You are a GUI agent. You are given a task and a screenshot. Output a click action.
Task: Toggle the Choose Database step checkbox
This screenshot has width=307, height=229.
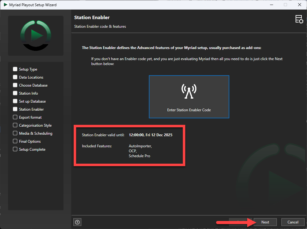pyautogui.click(x=15, y=85)
